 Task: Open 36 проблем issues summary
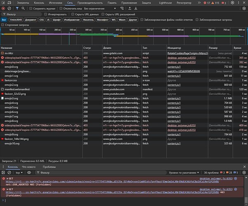coord(221,173)
